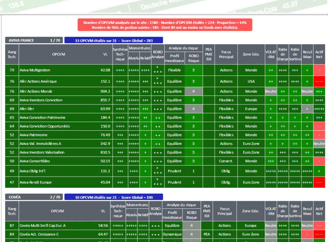Click Neutre Actif Net of Aviva Val. Immobilières
The height and width of the screenshot is (242, 328).
point(319,144)
